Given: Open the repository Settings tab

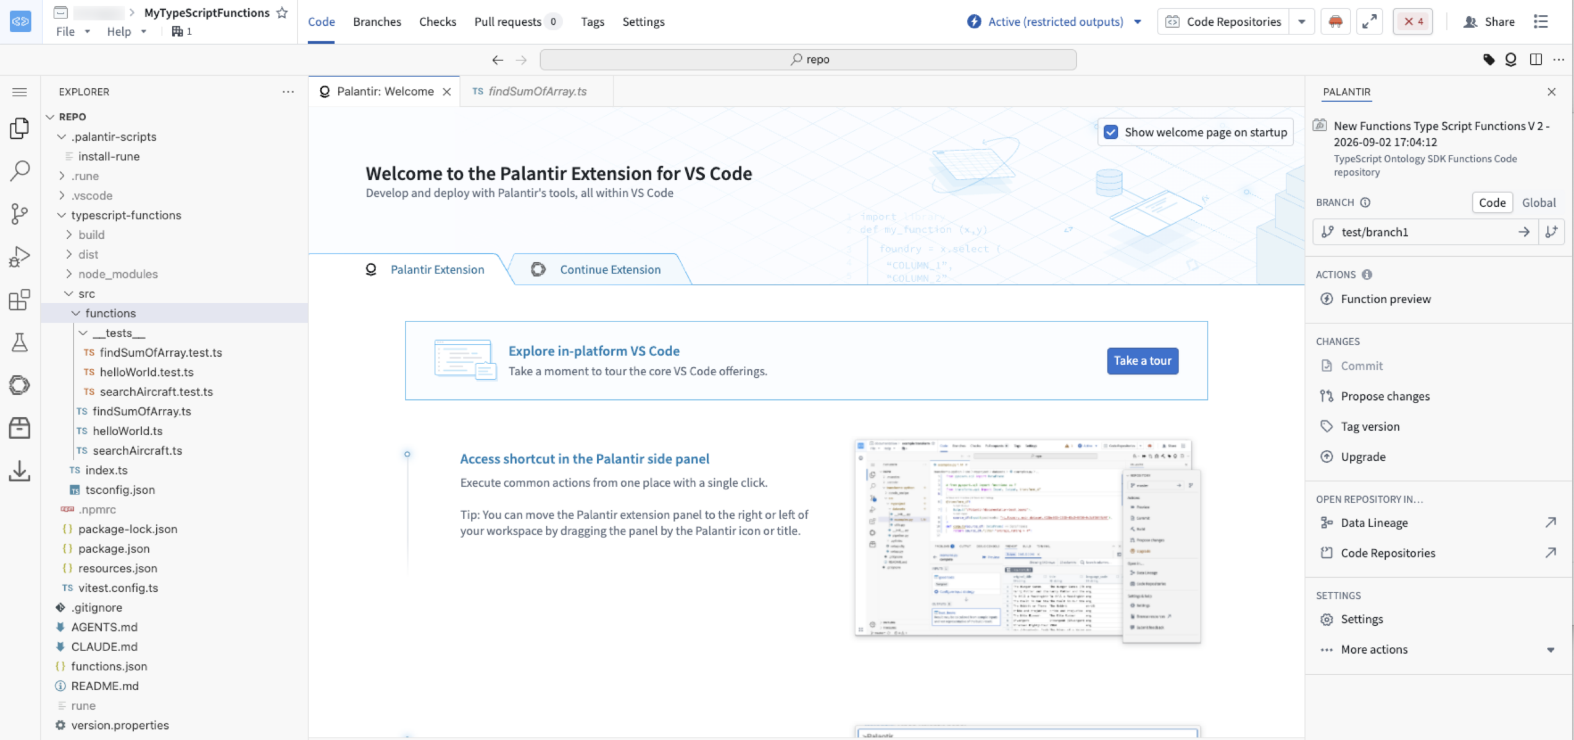Looking at the screenshot, I should [x=643, y=22].
